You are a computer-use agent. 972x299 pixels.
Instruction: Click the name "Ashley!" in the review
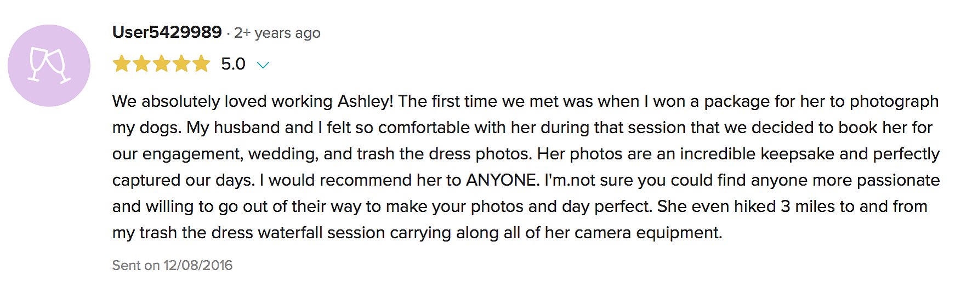365,102
